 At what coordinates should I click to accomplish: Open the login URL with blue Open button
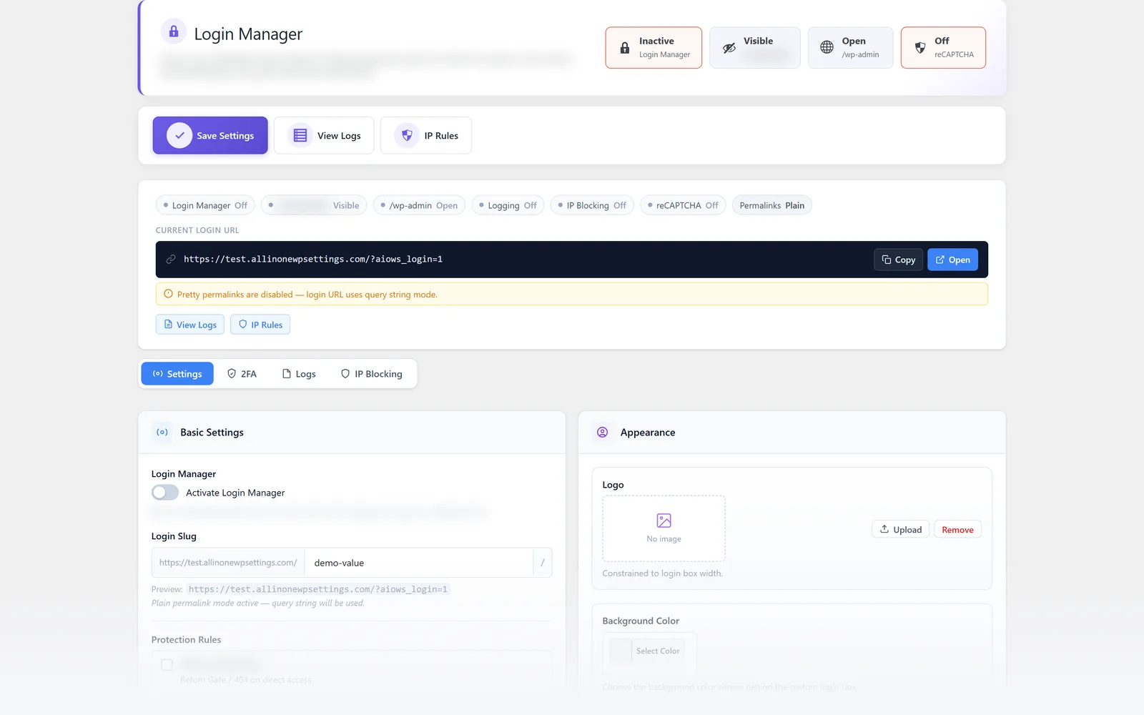(952, 260)
